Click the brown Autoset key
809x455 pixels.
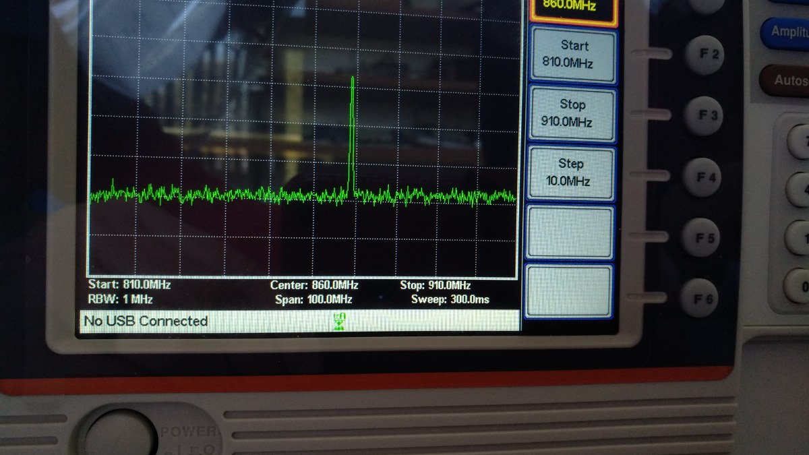[785, 80]
